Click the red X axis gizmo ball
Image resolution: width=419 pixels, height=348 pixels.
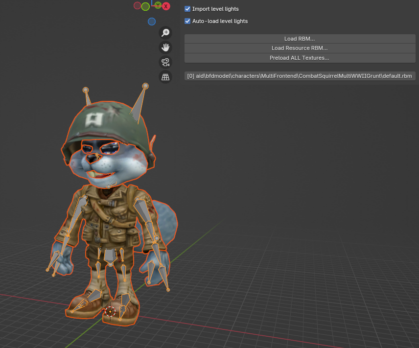click(166, 6)
